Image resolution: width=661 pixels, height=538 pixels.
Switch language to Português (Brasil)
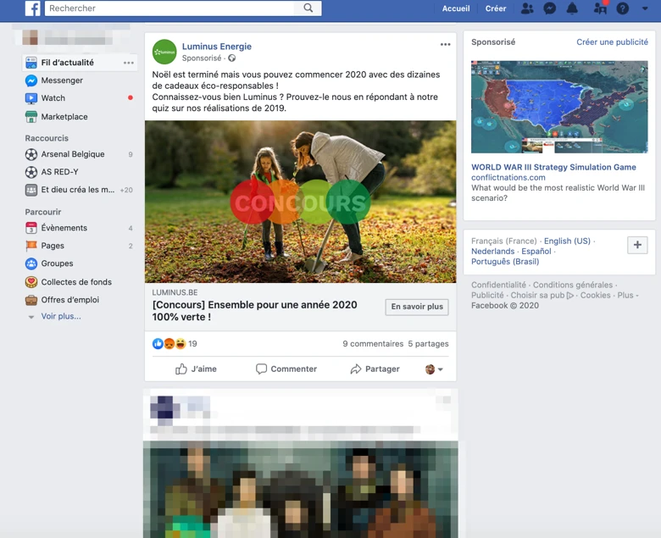[505, 262]
